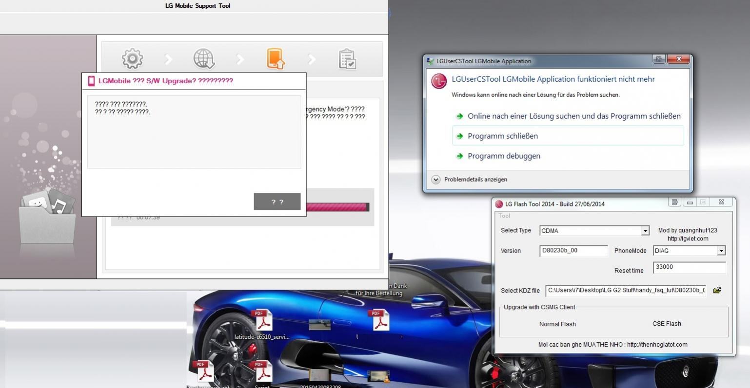Click Windows kann online nach einer Lösung text
Screen dimensions: 750x388
coord(535,95)
